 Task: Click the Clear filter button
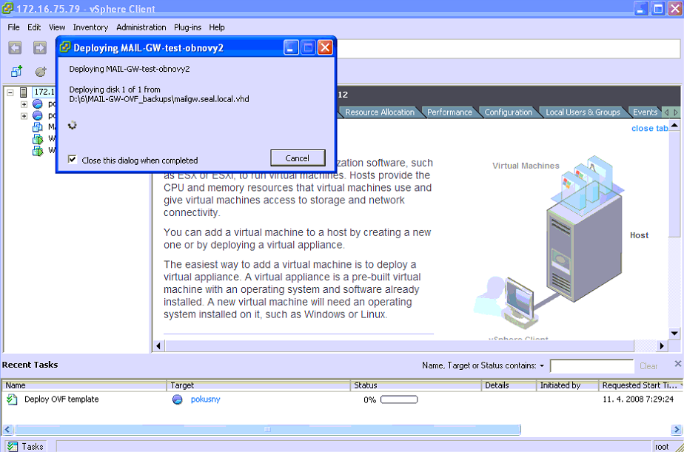pos(648,366)
